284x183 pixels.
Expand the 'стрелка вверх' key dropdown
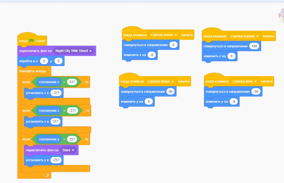(161, 81)
